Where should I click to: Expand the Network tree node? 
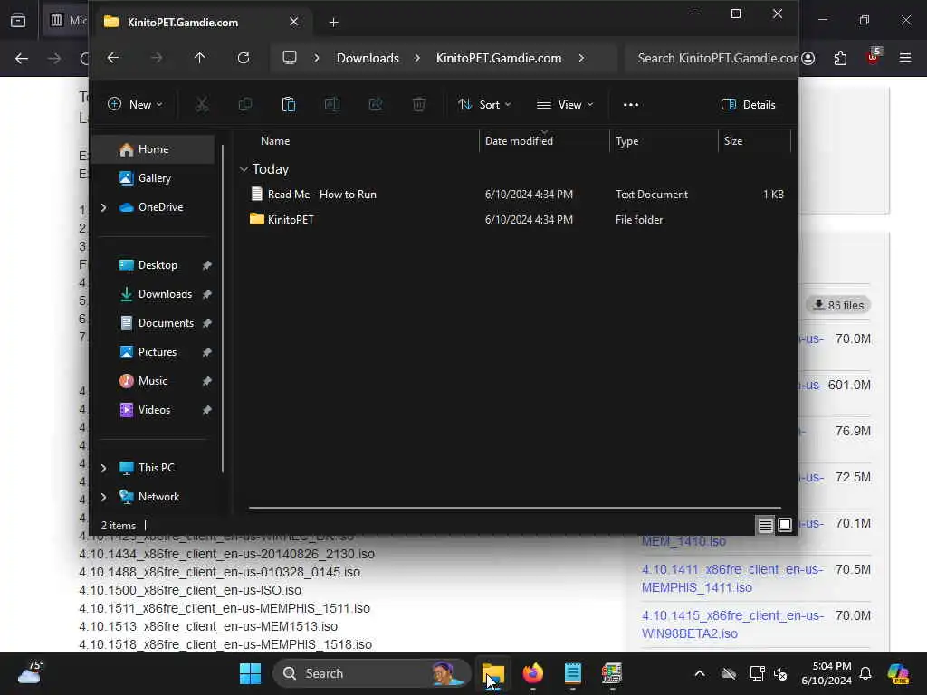click(x=104, y=497)
